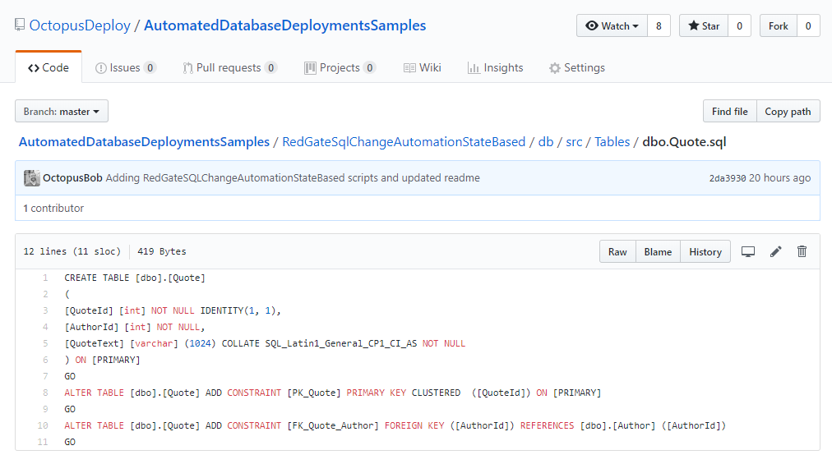
Task: View the Insights tab
Action: 495,68
